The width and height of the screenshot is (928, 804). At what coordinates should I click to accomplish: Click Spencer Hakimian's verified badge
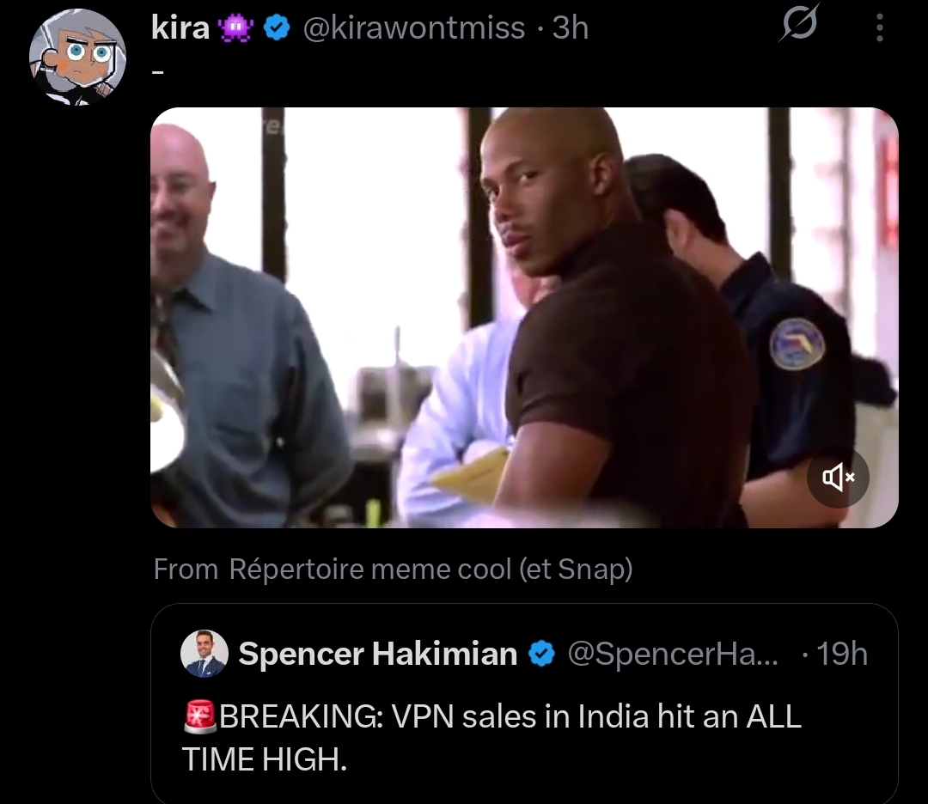tap(541, 654)
